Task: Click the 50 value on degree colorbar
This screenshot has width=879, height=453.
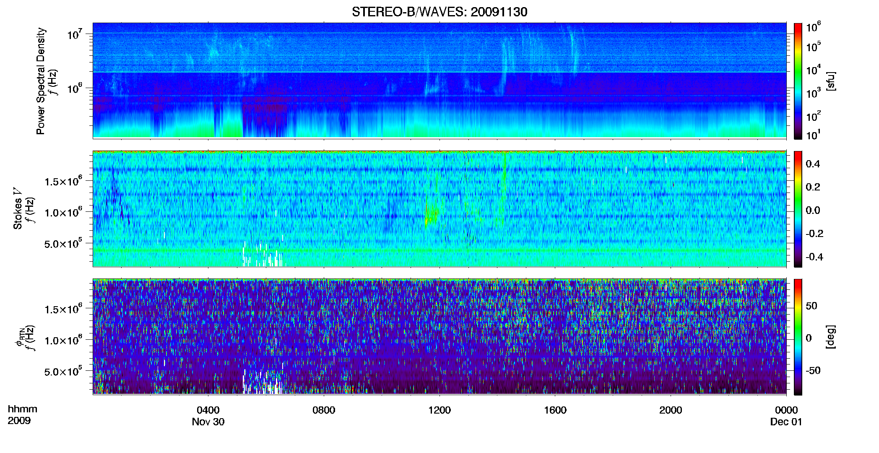Action: 811,306
